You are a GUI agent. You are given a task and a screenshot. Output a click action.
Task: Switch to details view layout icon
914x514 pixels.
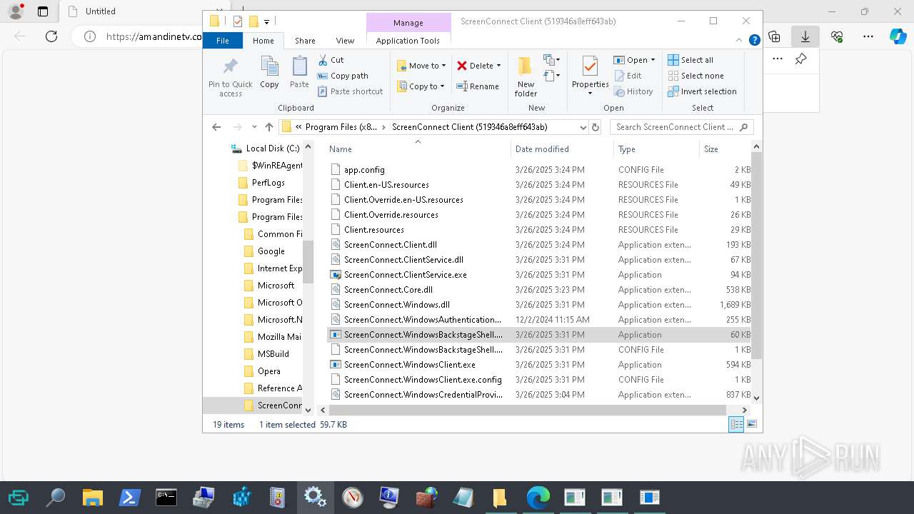(736, 424)
